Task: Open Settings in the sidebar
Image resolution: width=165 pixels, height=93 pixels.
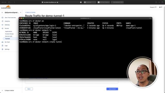Action: [x=7, y=49]
